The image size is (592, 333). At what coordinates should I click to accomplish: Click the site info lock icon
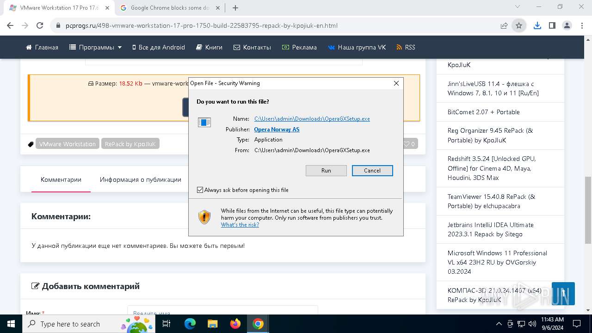click(x=58, y=25)
